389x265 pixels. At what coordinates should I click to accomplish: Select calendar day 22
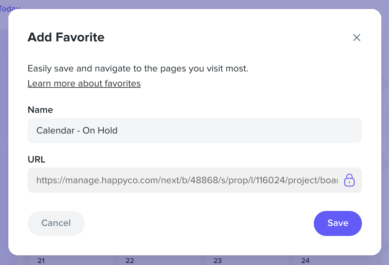click(x=130, y=261)
